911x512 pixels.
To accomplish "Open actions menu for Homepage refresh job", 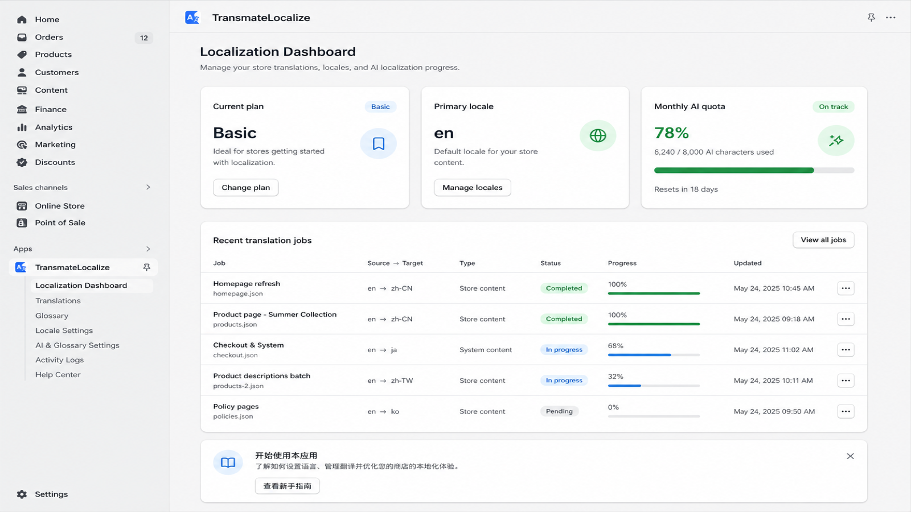I will [846, 288].
